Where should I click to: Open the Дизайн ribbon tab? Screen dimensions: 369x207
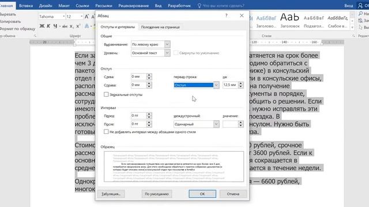pyautogui.click(x=46, y=6)
